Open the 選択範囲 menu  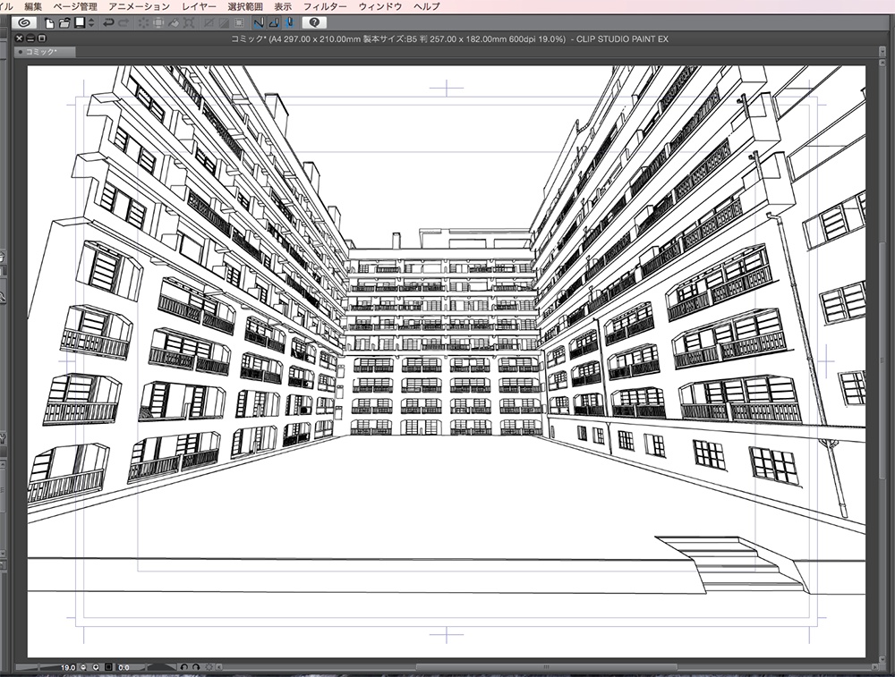[245, 6]
